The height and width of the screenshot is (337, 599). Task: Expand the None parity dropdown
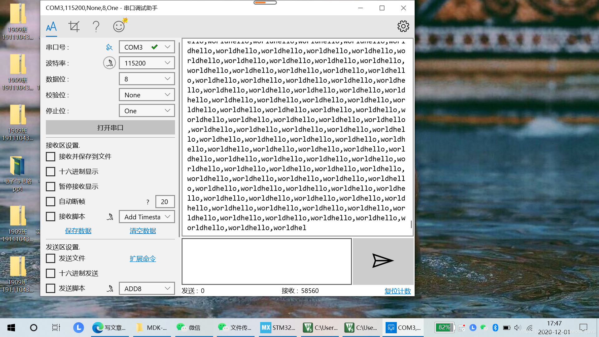pyautogui.click(x=147, y=95)
